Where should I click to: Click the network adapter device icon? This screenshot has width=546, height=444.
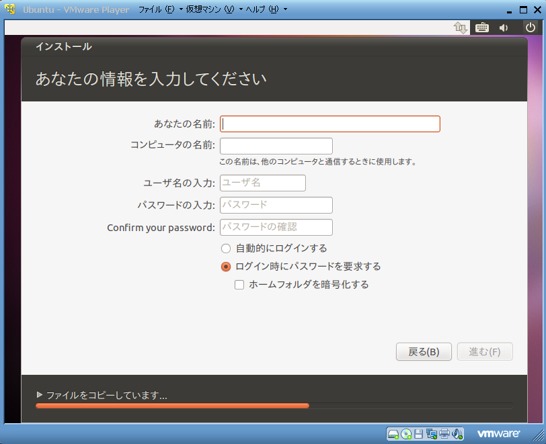[x=432, y=434]
